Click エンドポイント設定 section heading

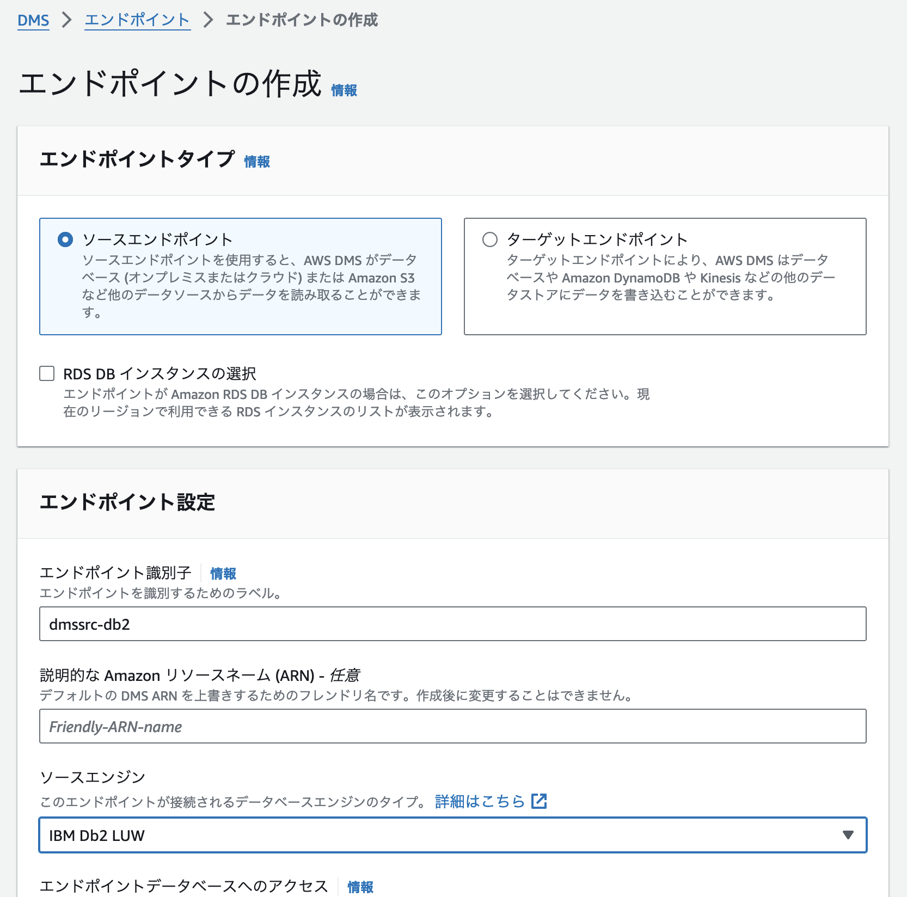click(127, 502)
